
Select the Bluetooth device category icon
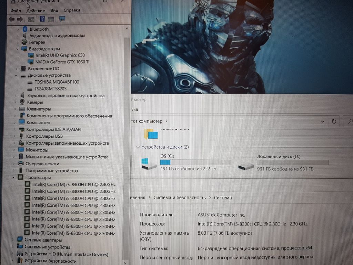pyautogui.click(x=25, y=29)
